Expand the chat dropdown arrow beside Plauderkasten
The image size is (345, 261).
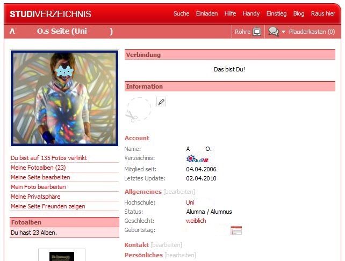[x=283, y=32]
